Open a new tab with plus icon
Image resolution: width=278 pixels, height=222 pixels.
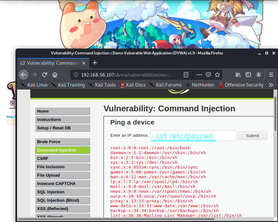[x=95, y=63]
